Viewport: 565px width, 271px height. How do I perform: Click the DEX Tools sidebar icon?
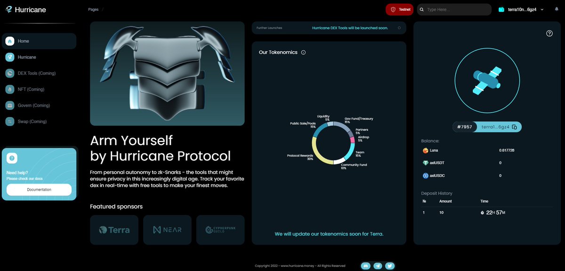coord(10,73)
